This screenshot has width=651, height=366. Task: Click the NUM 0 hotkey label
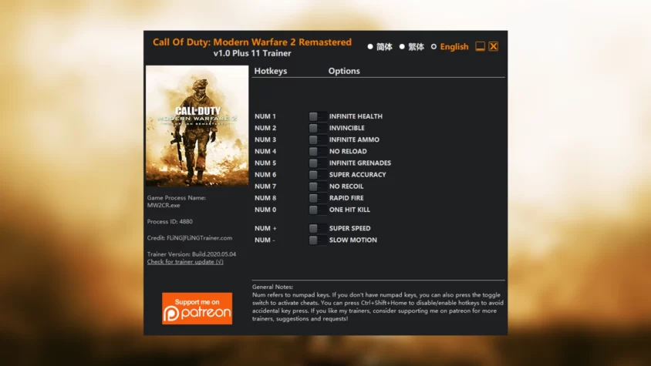(x=265, y=210)
